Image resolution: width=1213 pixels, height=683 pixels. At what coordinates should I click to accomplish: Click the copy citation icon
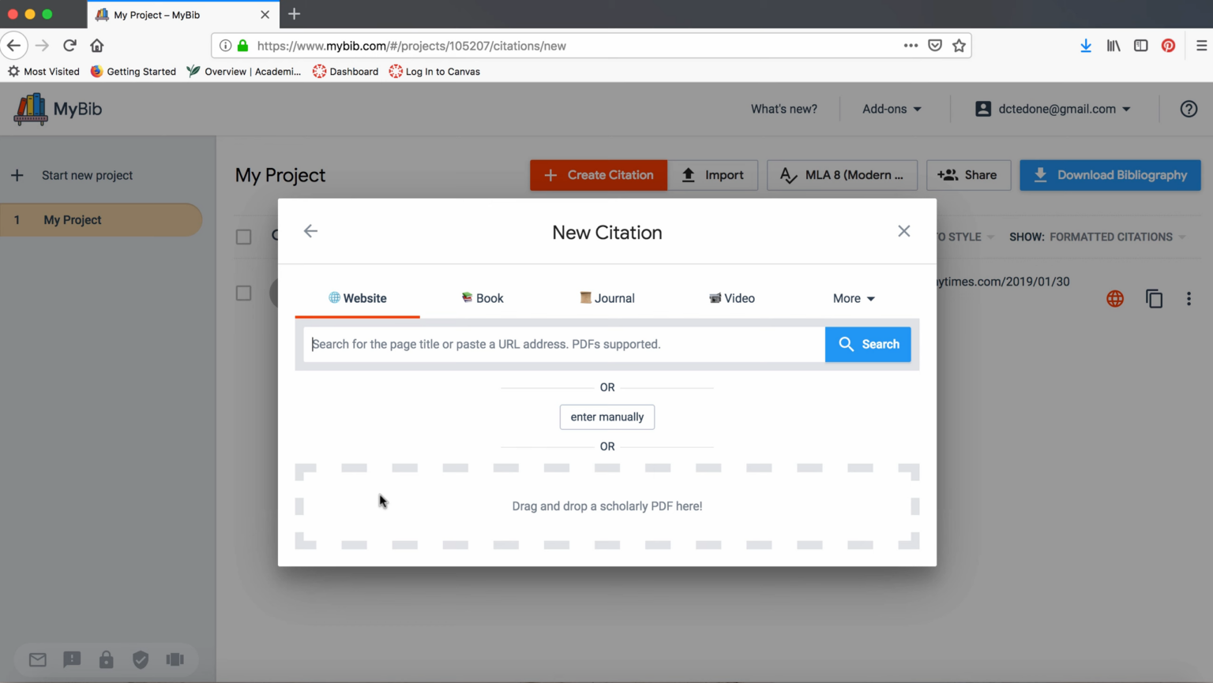(x=1154, y=298)
